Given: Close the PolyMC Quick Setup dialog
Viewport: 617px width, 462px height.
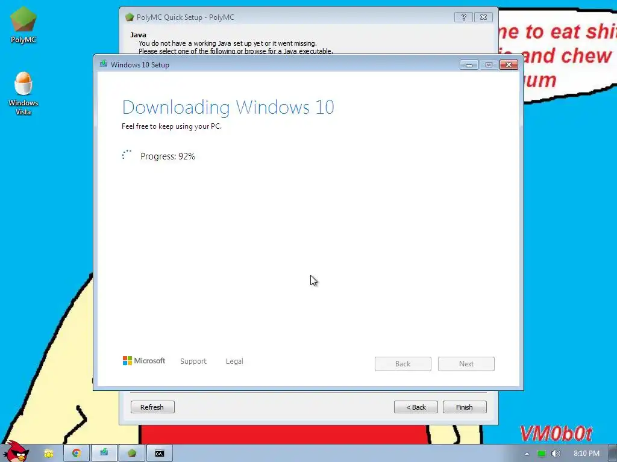Looking at the screenshot, I should pos(484,17).
